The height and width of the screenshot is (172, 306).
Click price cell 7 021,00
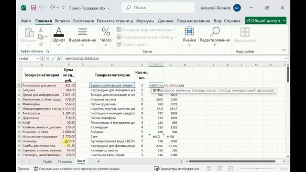pos(68,95)
